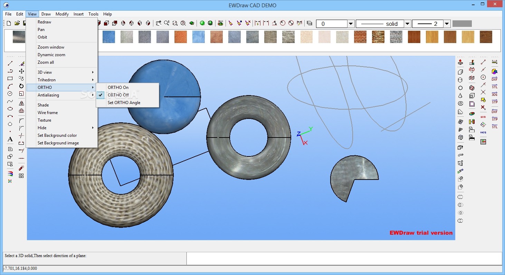Activate the Move tool (four-way arrows)

tap(21, 71)
